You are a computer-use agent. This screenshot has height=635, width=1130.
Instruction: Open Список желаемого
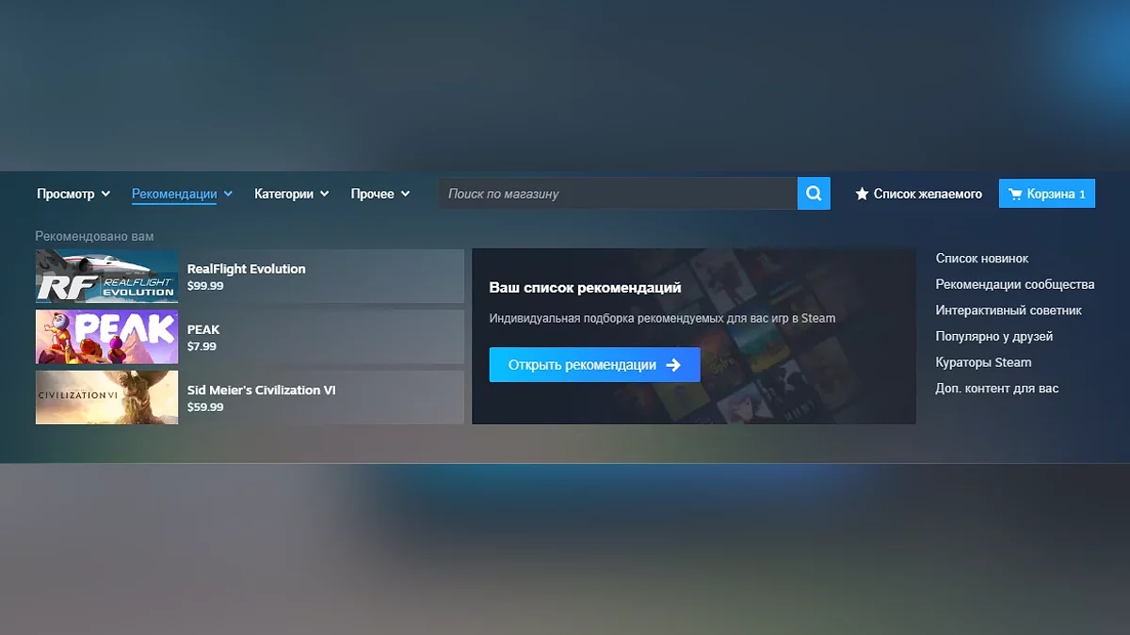pyautogui.click(x=918, y=194)
